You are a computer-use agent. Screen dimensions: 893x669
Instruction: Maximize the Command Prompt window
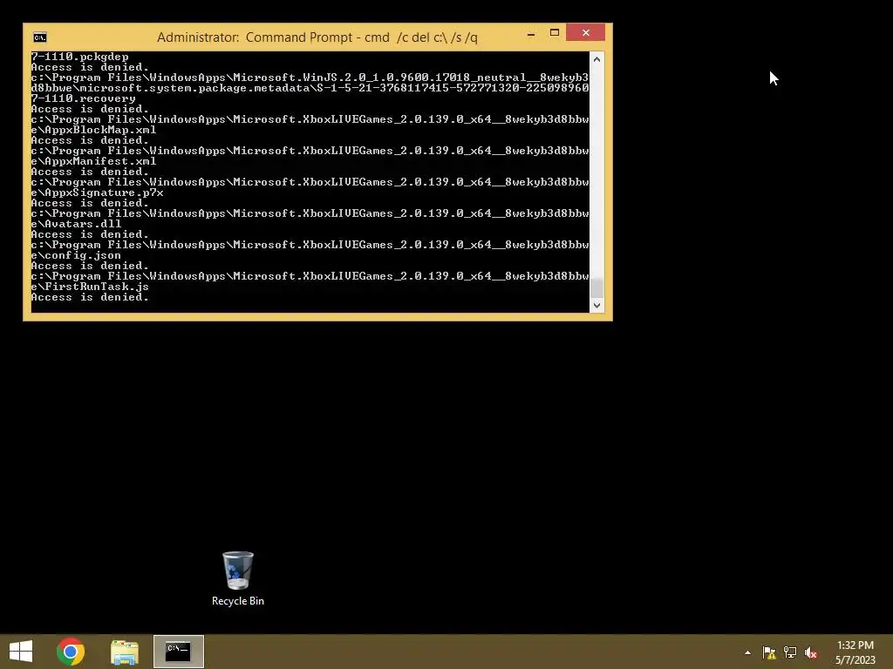554,33
